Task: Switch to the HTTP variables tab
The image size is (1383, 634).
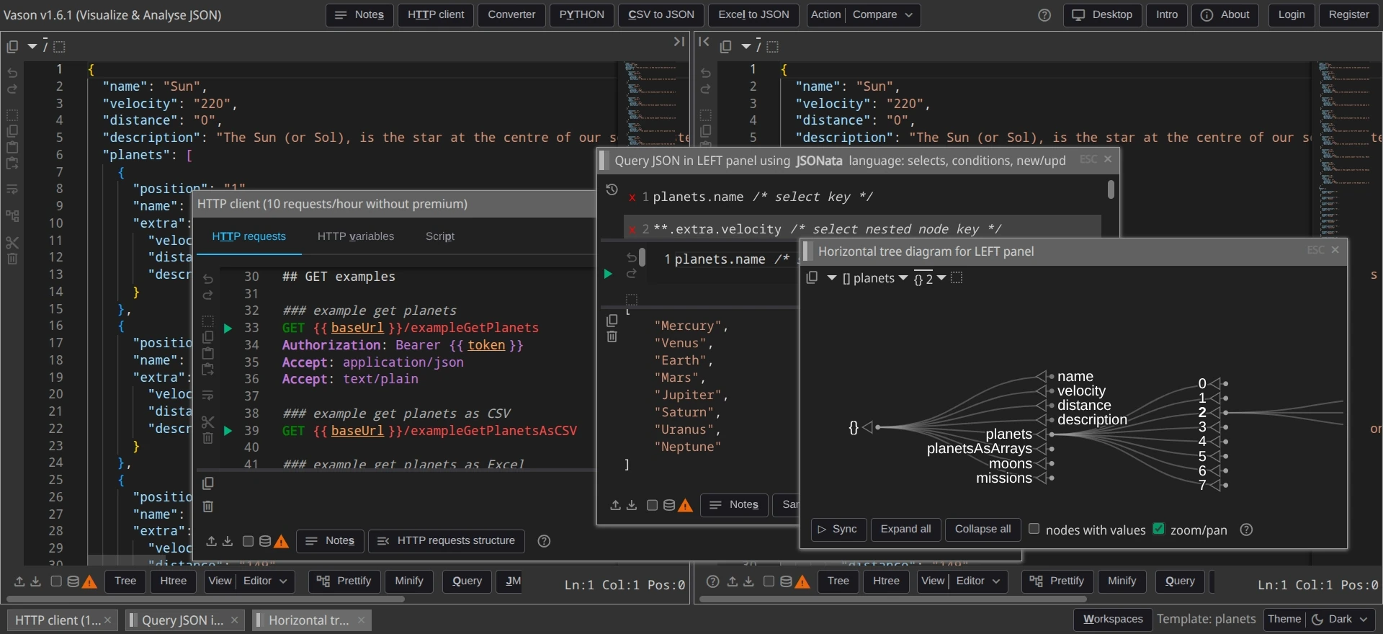Action: tap(355, 236)
